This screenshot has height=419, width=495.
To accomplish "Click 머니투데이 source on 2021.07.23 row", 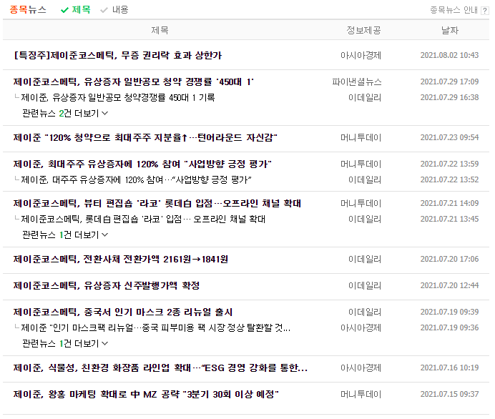I will click(x=361, y=137).
